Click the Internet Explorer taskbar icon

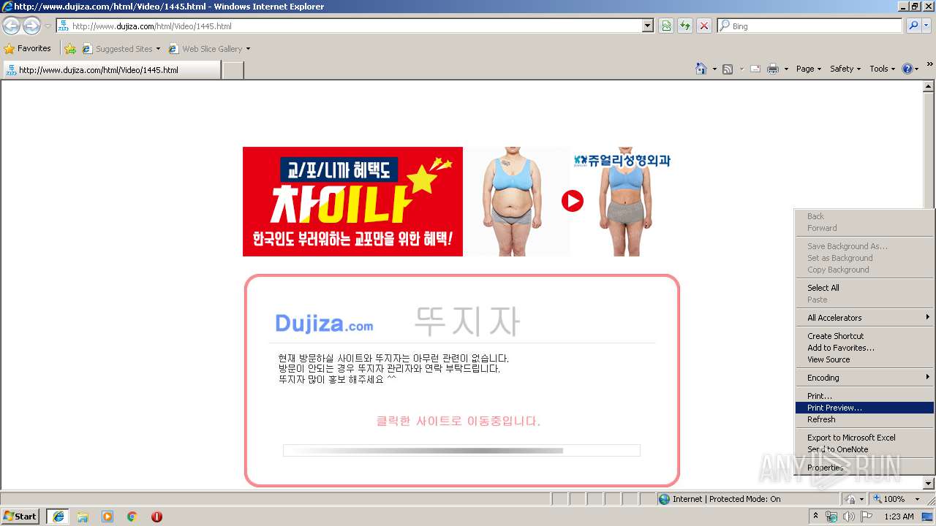(58, 517)
